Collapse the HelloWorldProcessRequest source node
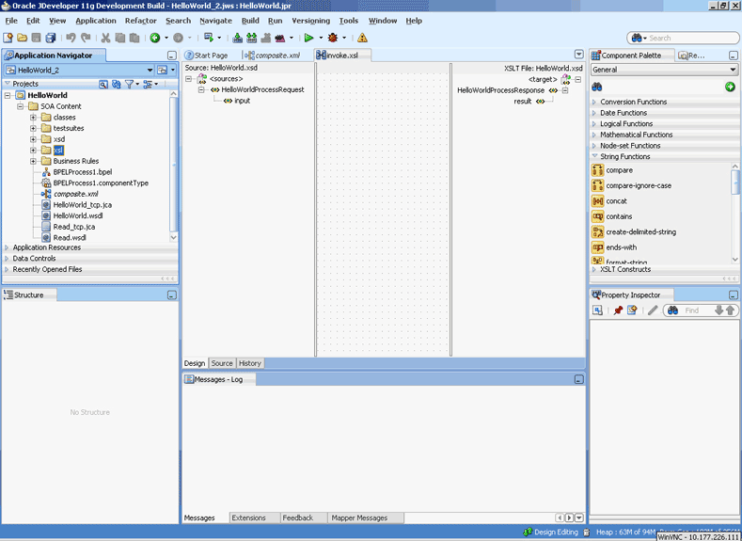The height and width of the screenshot is (541, 742). coord(201,89)
